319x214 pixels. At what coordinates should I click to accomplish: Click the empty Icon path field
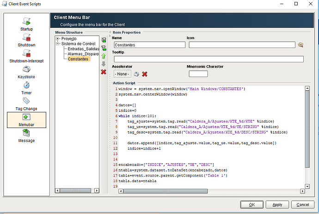tap(242, 45)
